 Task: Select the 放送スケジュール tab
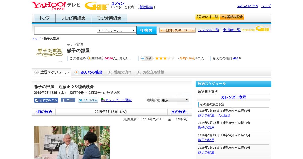tap(52, 72)
